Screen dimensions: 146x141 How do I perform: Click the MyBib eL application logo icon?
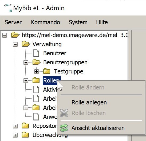click(8, 8)
